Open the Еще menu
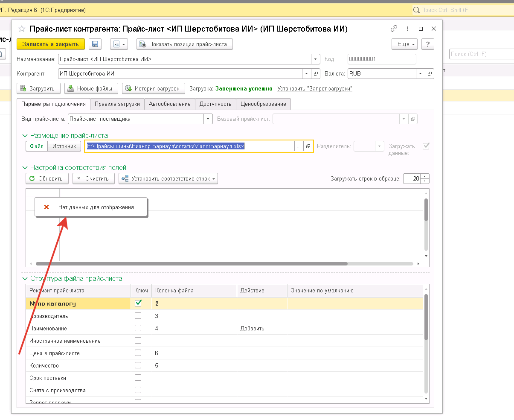Screen dimensions: 514x420 coord(404,44)
